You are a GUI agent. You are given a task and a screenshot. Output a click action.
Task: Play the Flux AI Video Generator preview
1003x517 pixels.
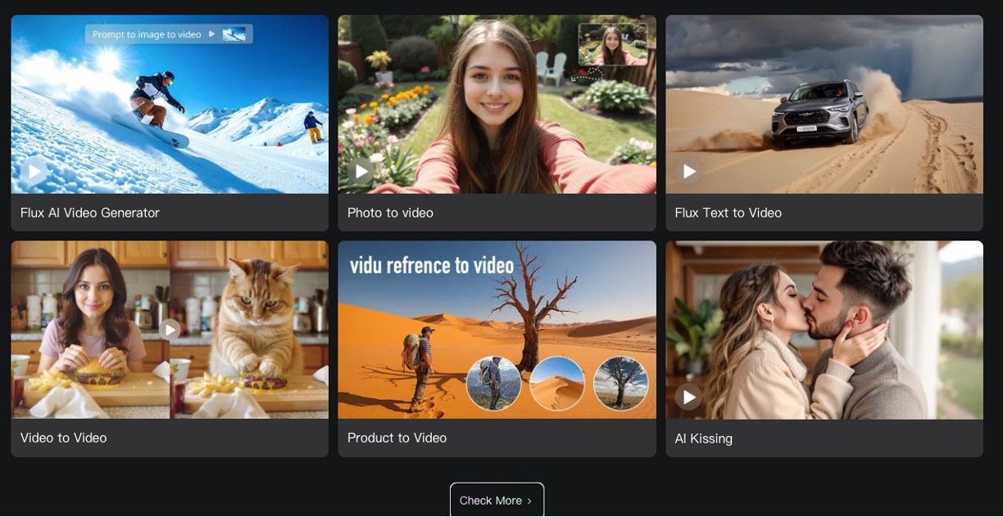pyautogui.click(x=34, y=171)
